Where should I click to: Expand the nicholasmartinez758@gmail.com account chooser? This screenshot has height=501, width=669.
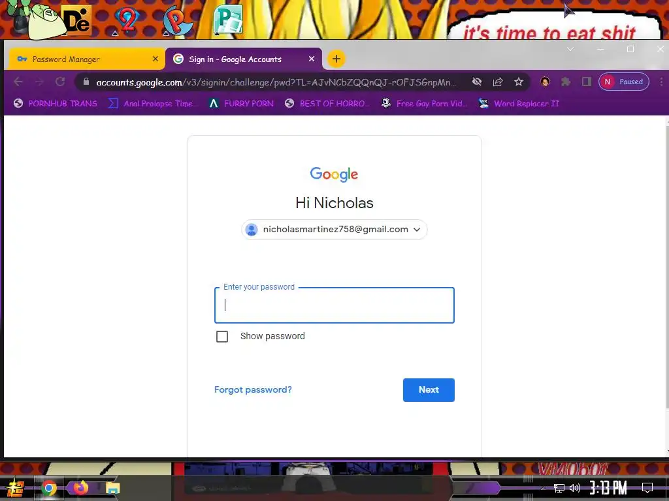tap(334, 230)
